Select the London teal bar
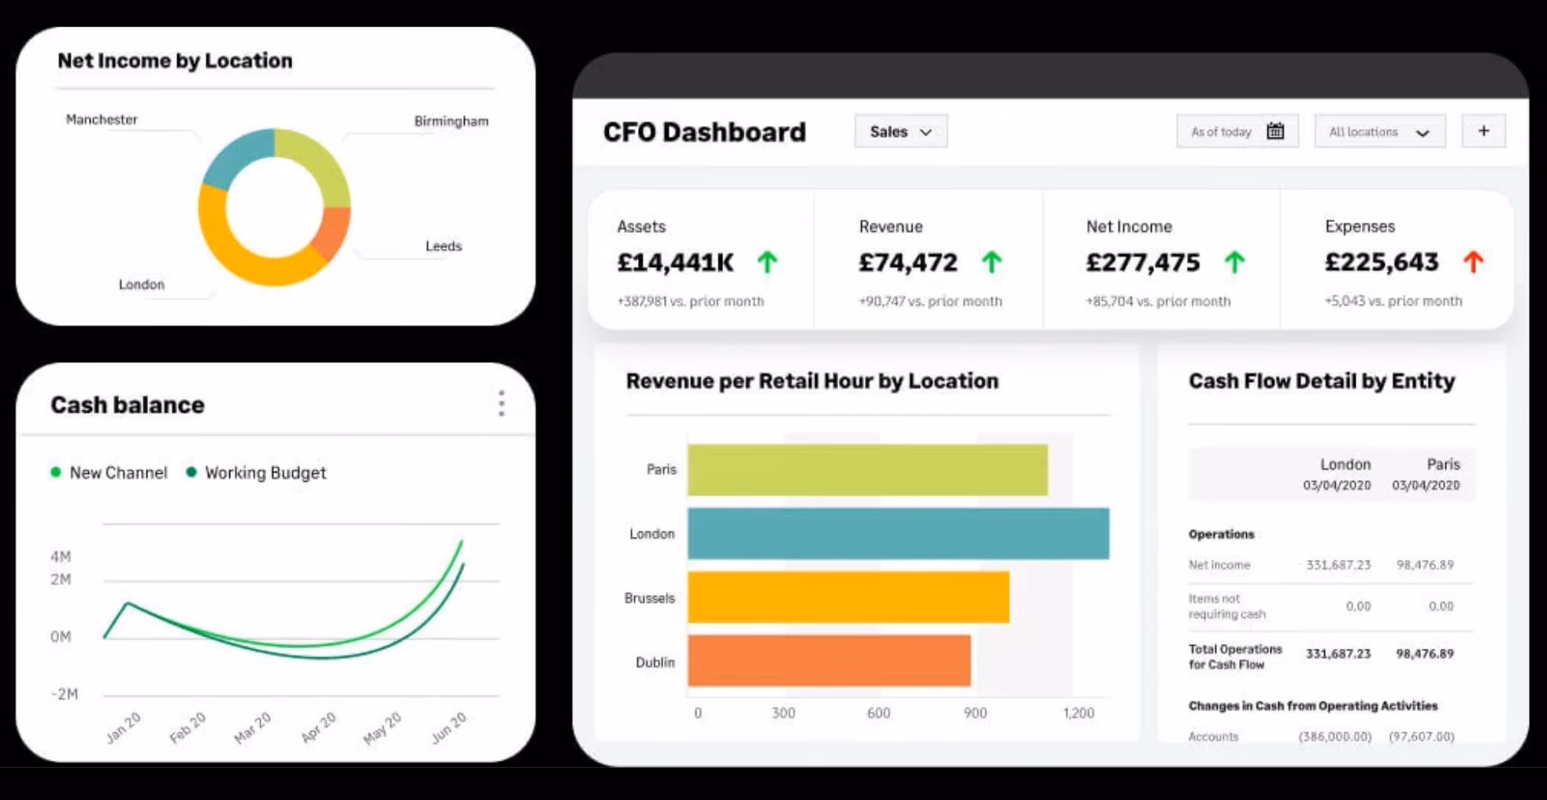The image size is (1547, 800). 898,534
